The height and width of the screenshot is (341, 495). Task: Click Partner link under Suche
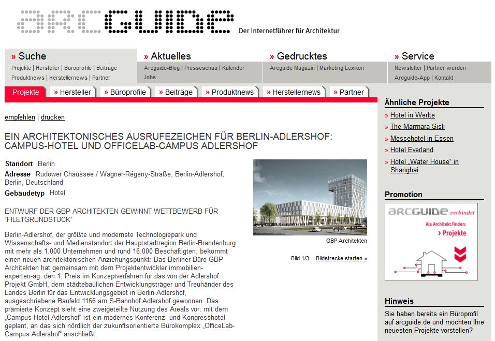pos(101,78)
